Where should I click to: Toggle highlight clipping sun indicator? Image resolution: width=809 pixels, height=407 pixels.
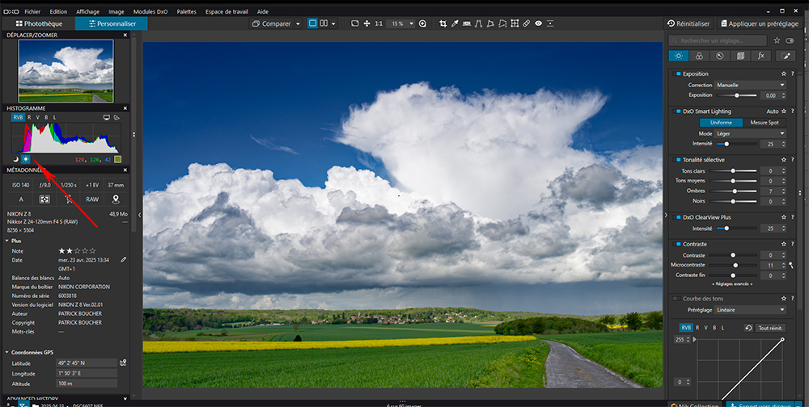[26, 159]
